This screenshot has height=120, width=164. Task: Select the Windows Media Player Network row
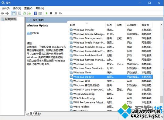111,43
